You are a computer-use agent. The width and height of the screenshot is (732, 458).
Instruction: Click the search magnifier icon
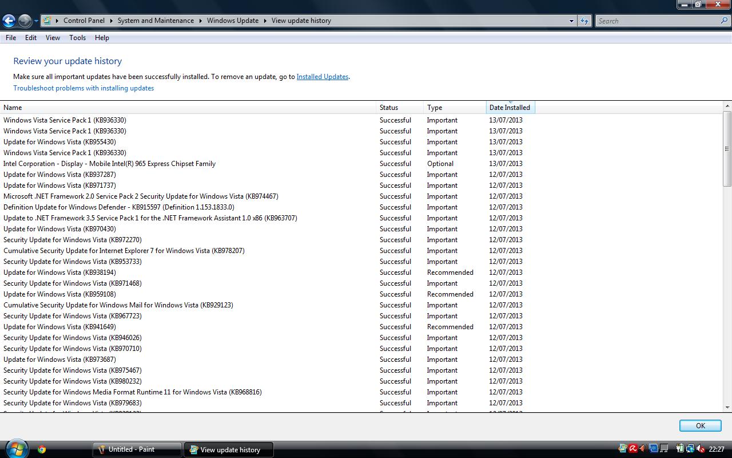[725, 21]
